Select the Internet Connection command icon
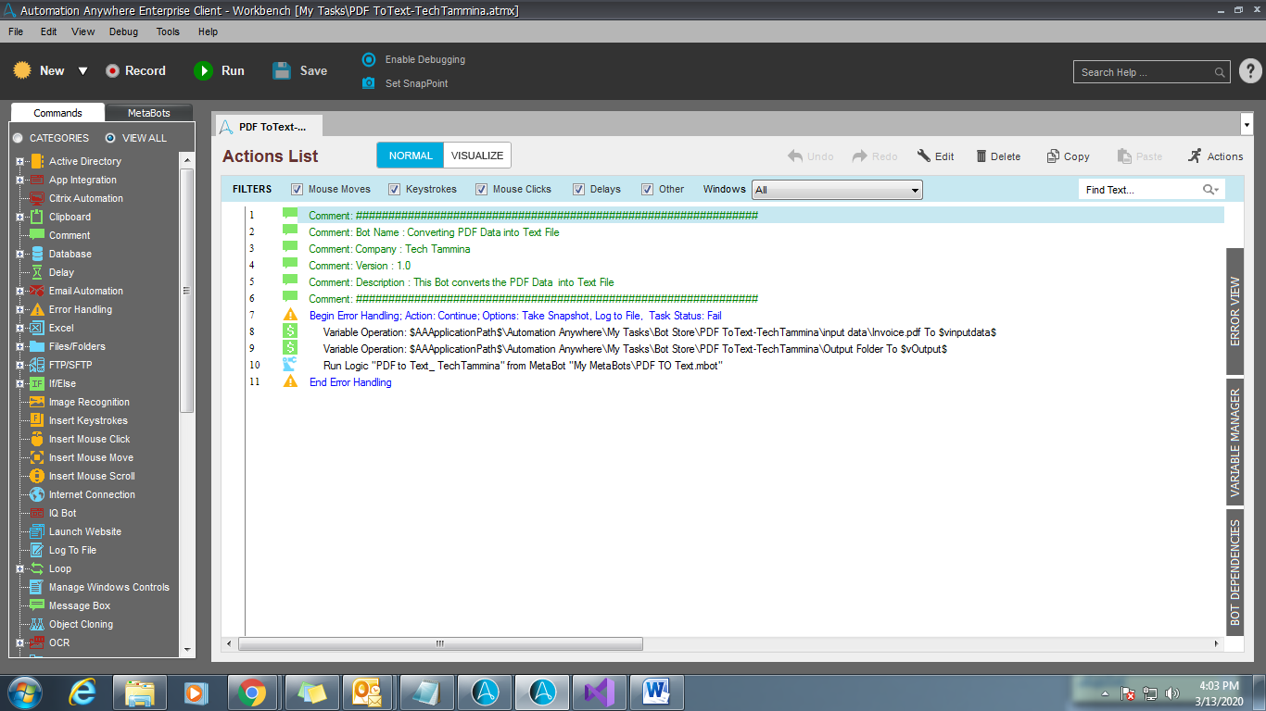The height and width of the screenshot is (711, 1266). point(37,494)
